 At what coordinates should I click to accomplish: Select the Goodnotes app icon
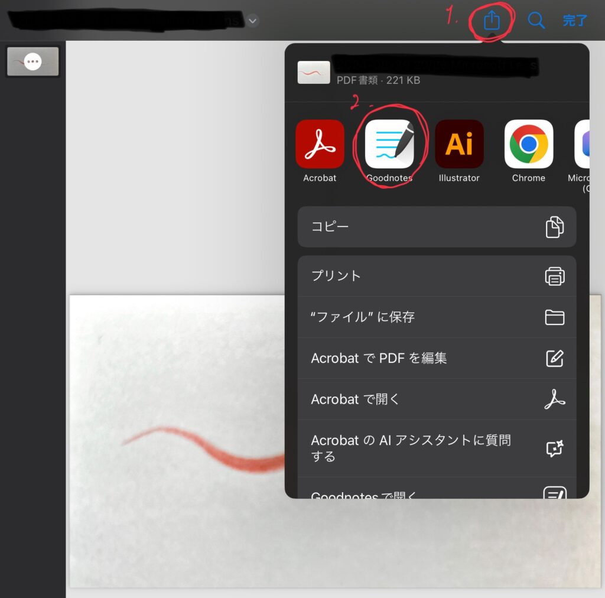click(x=389, y=144)
